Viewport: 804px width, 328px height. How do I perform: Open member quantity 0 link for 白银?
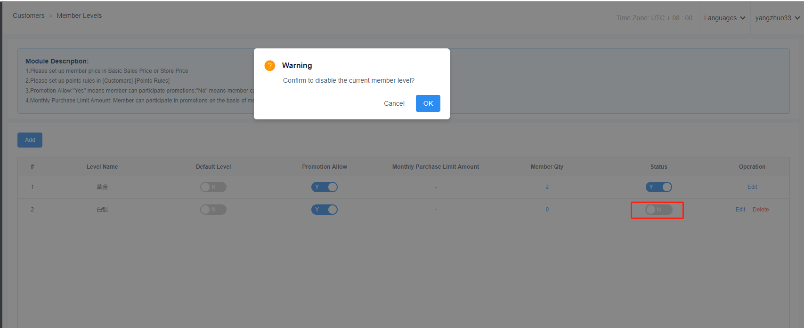547,210
